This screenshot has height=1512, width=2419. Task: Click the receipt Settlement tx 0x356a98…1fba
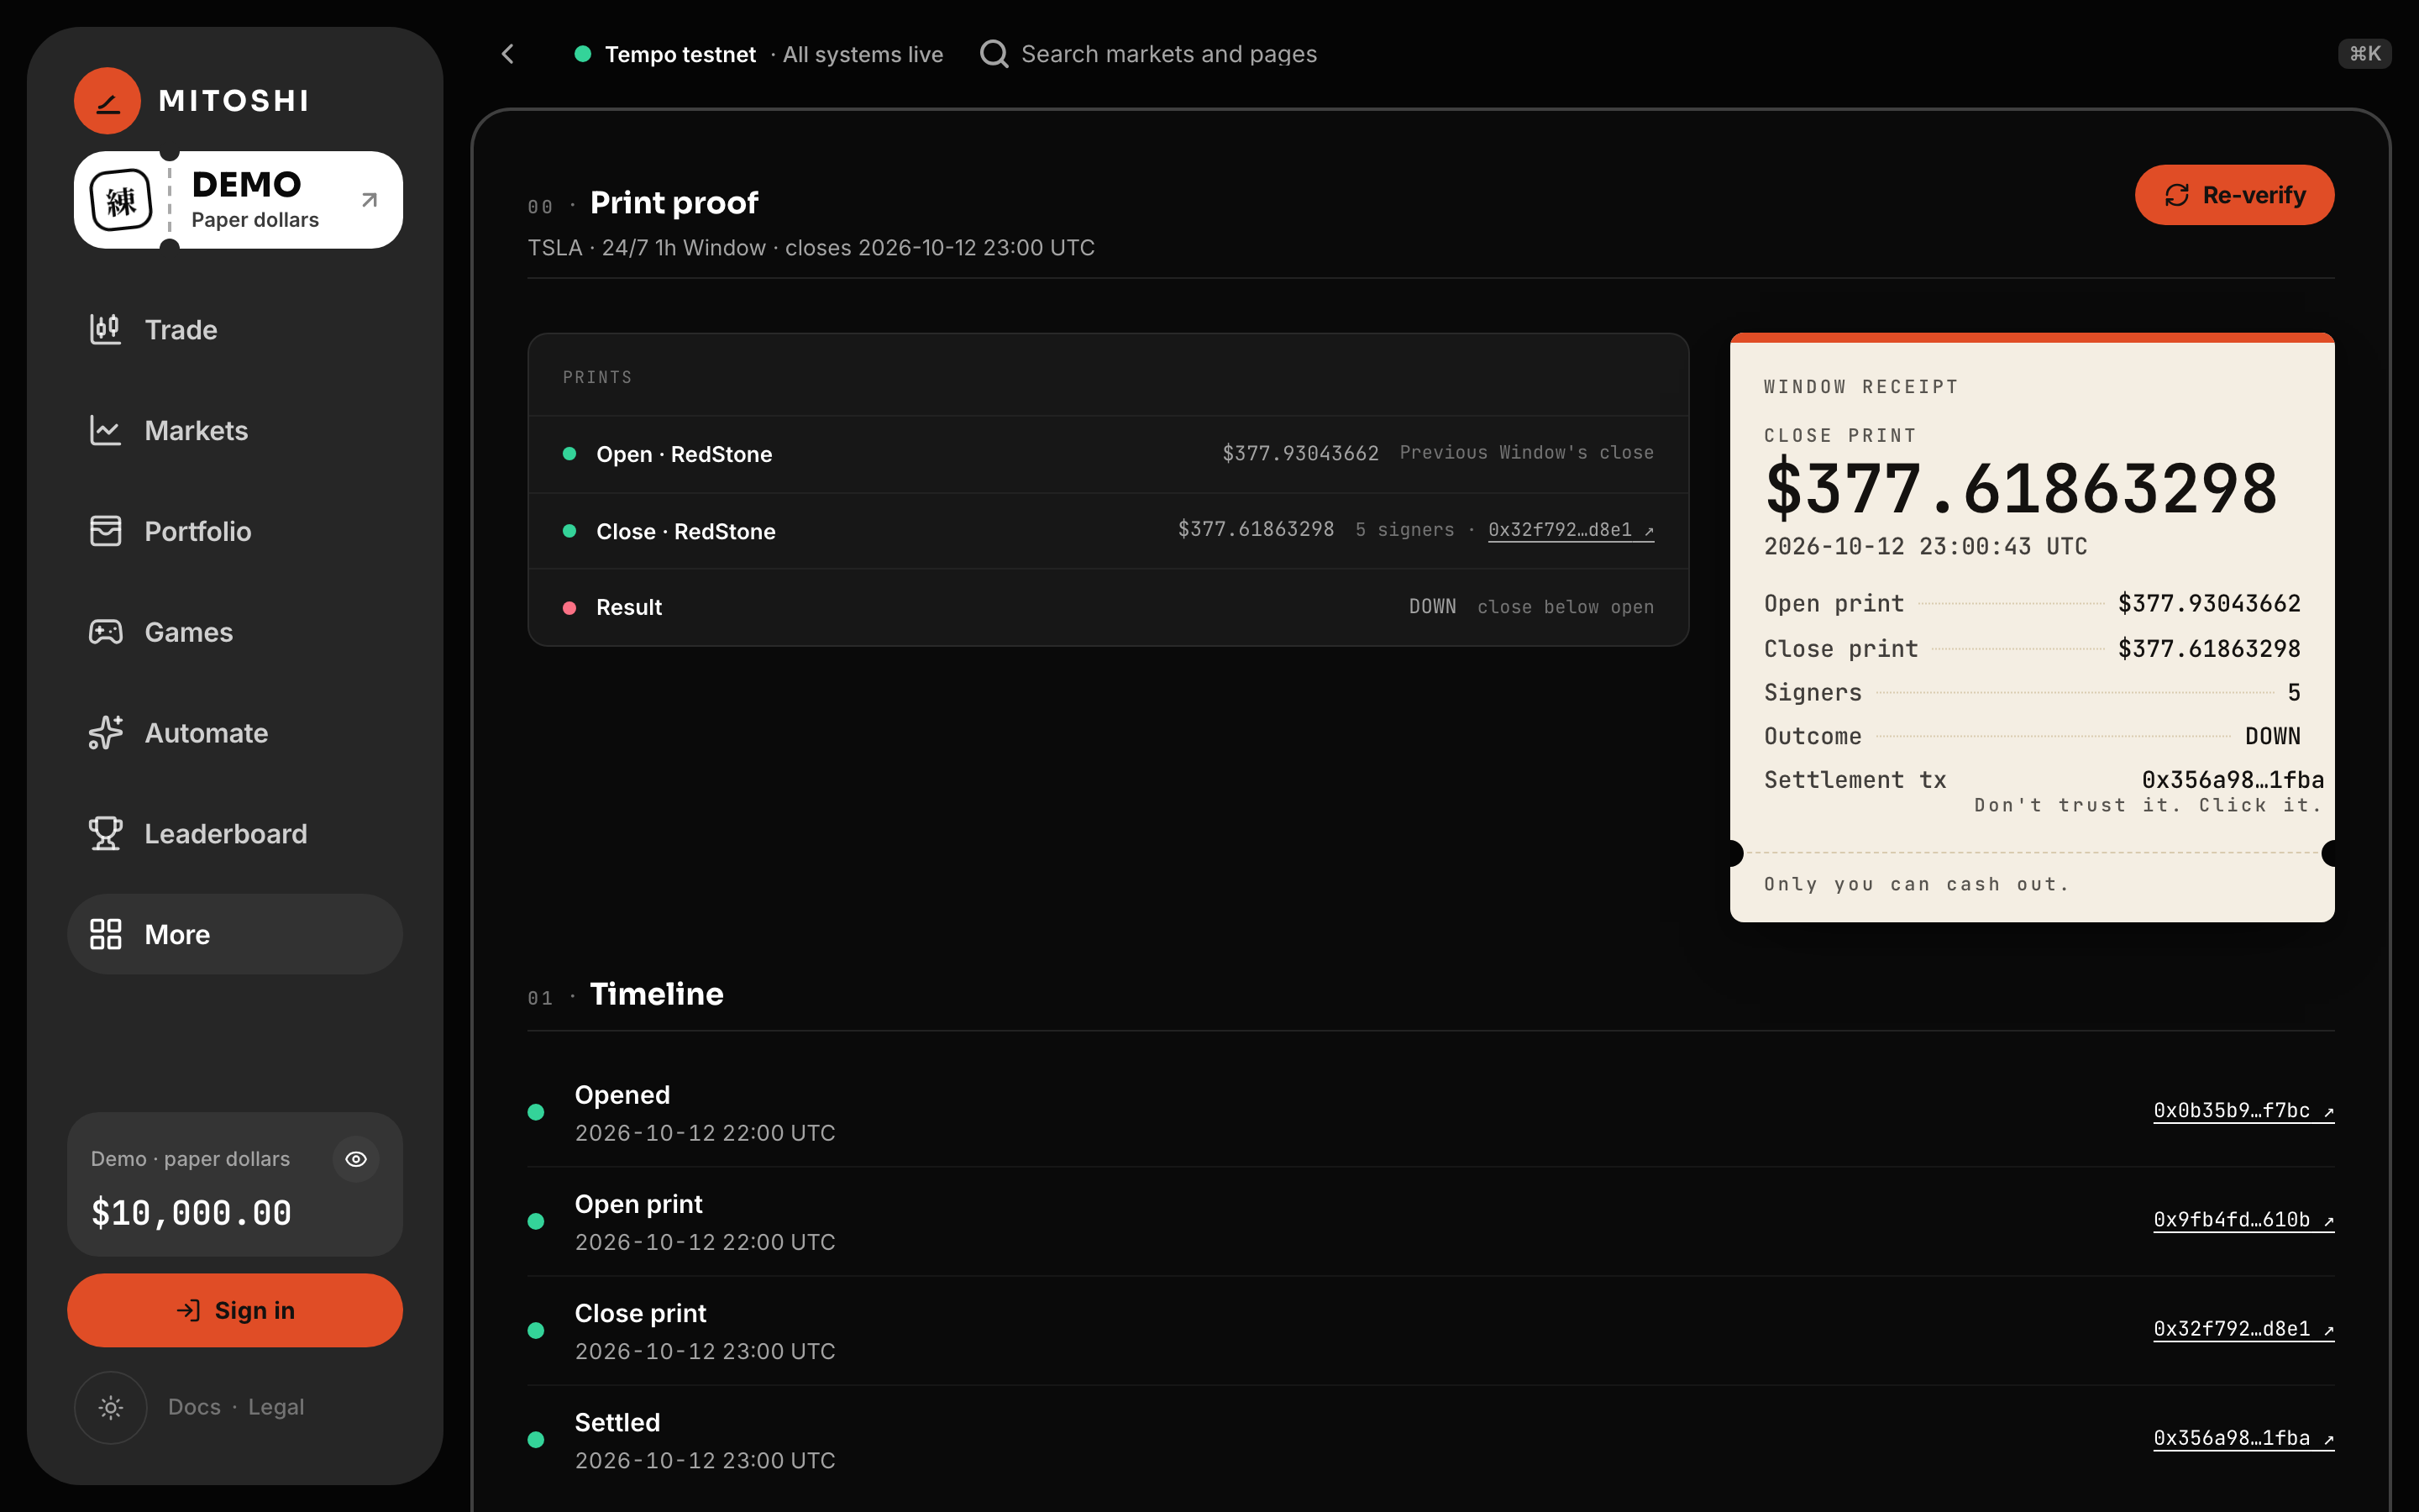click(2232, 780)
